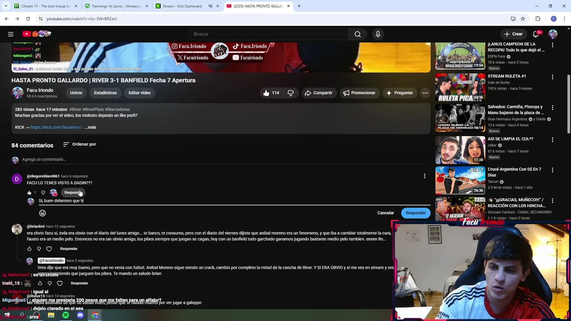Switch to the Chosen 11 lineup builder tab
571x321 pixels.
[x=45, y=6]
